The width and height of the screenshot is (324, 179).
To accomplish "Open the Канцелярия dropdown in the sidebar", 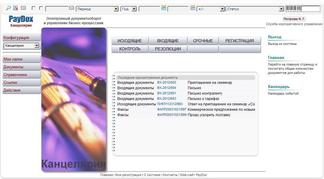I will click(22, 45).
